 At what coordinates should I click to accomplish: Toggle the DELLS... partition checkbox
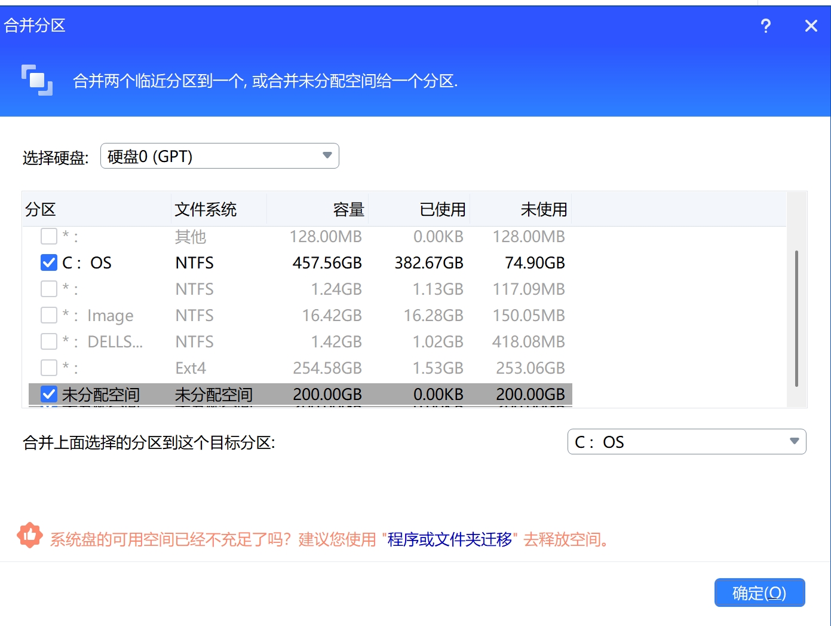tap(49, 341)
